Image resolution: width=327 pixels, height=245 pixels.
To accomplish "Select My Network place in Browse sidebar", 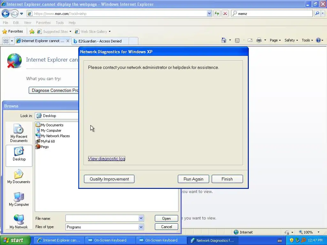I will pos(19,221).
